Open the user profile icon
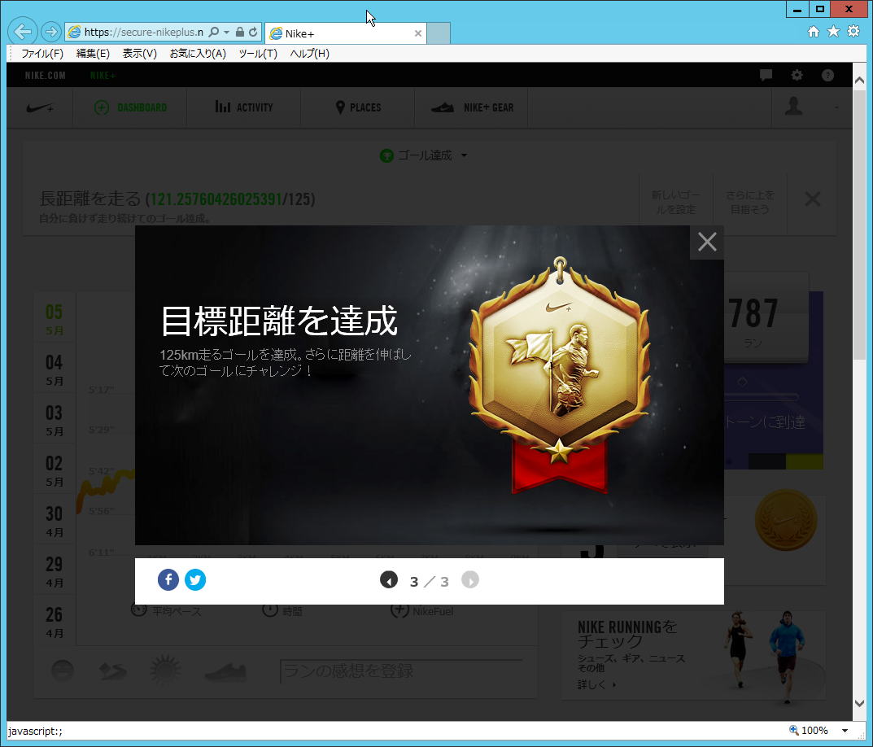Viewport: 873px width, 747px height. [793, 107]
